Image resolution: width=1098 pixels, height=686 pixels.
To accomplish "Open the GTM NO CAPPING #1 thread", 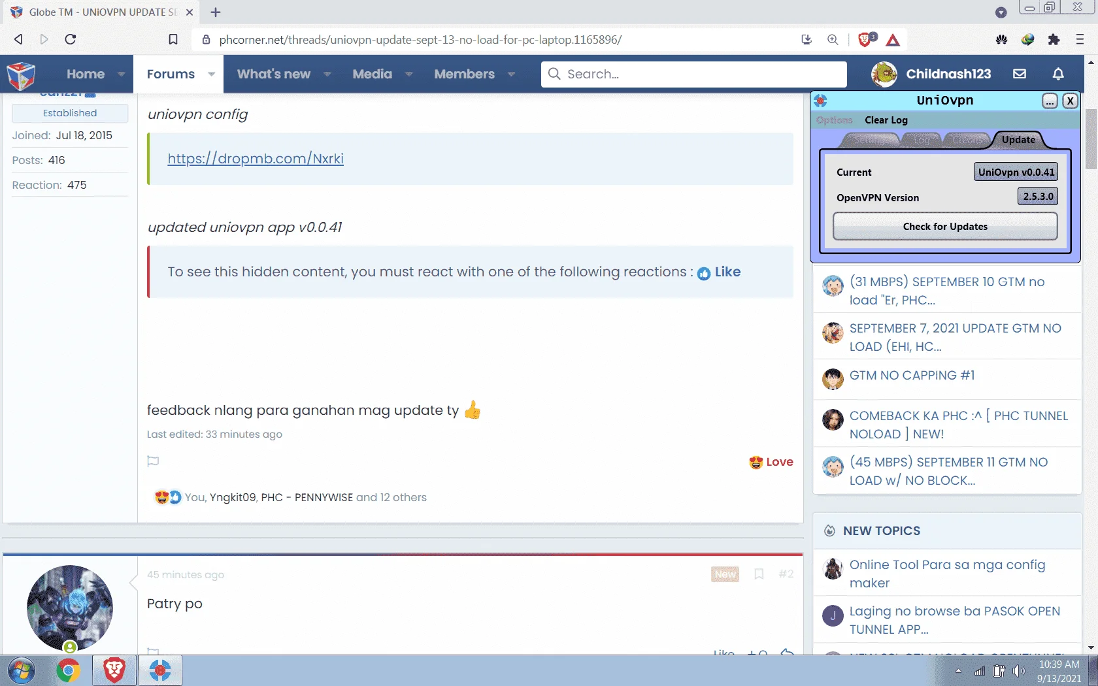I will [x=912, y=376].
